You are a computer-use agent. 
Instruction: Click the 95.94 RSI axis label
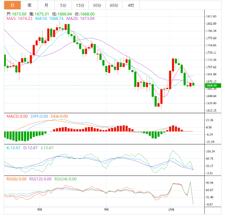[x=210, y=183]
